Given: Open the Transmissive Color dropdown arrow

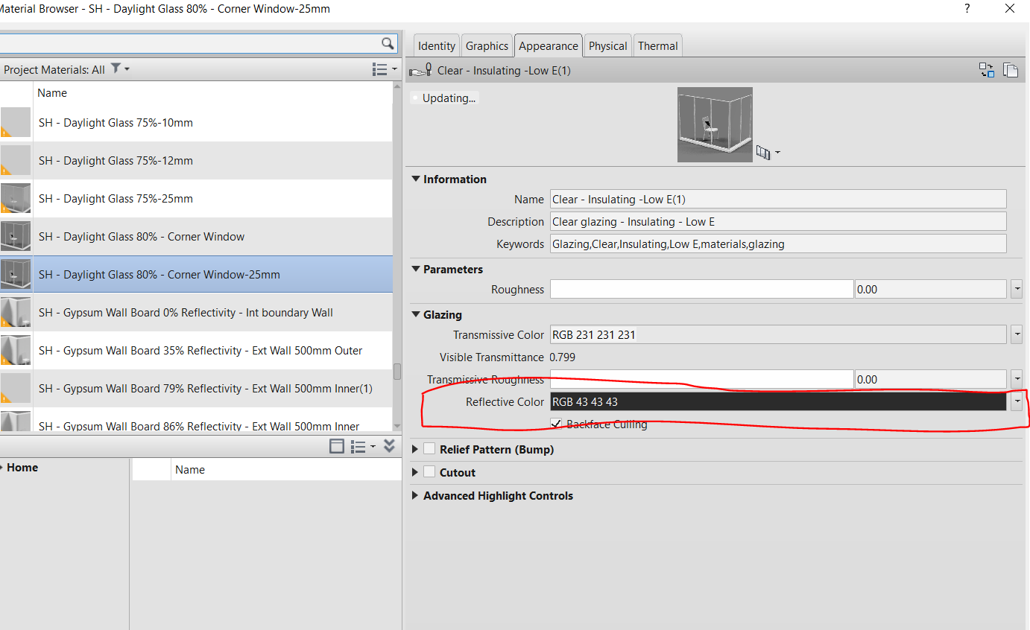Looking at the screenshot, I should pos(1017,334).
